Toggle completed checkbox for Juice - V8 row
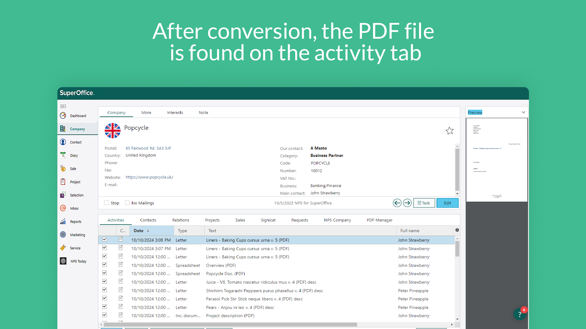 [104, 281]
